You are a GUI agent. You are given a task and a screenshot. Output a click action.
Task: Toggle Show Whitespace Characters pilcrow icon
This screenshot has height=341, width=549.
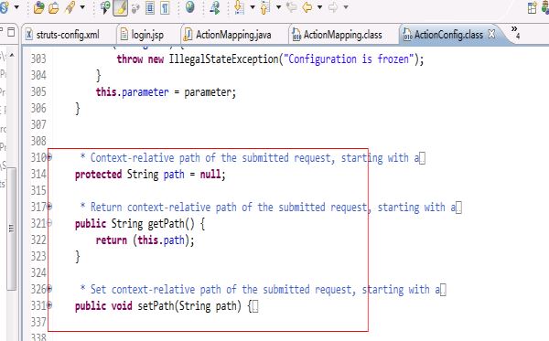click(x=165, y=7)
